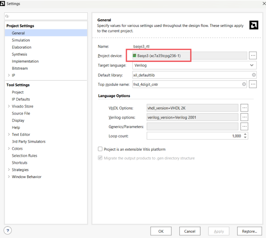The image size is (266, 238).
Task: Click the Apply button
Action: (219, 231)
